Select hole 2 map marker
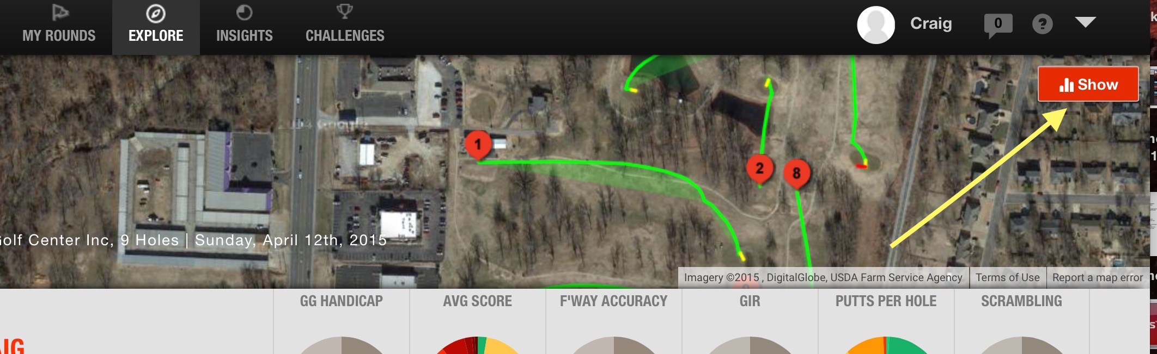 coord(759,169)
